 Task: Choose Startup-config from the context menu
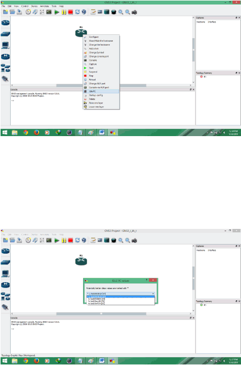pyautogui.click(x=101, y=95)
